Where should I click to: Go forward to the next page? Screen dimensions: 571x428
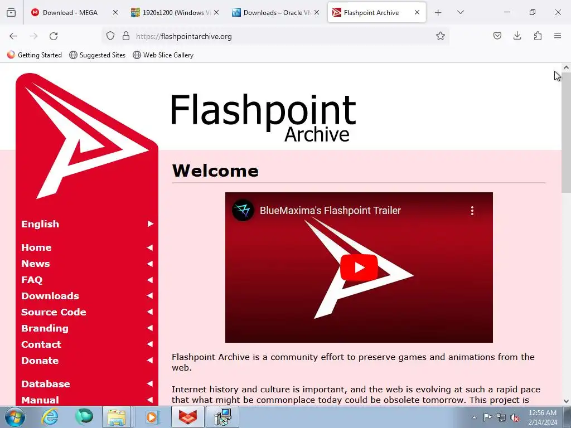tap(33, 36)
